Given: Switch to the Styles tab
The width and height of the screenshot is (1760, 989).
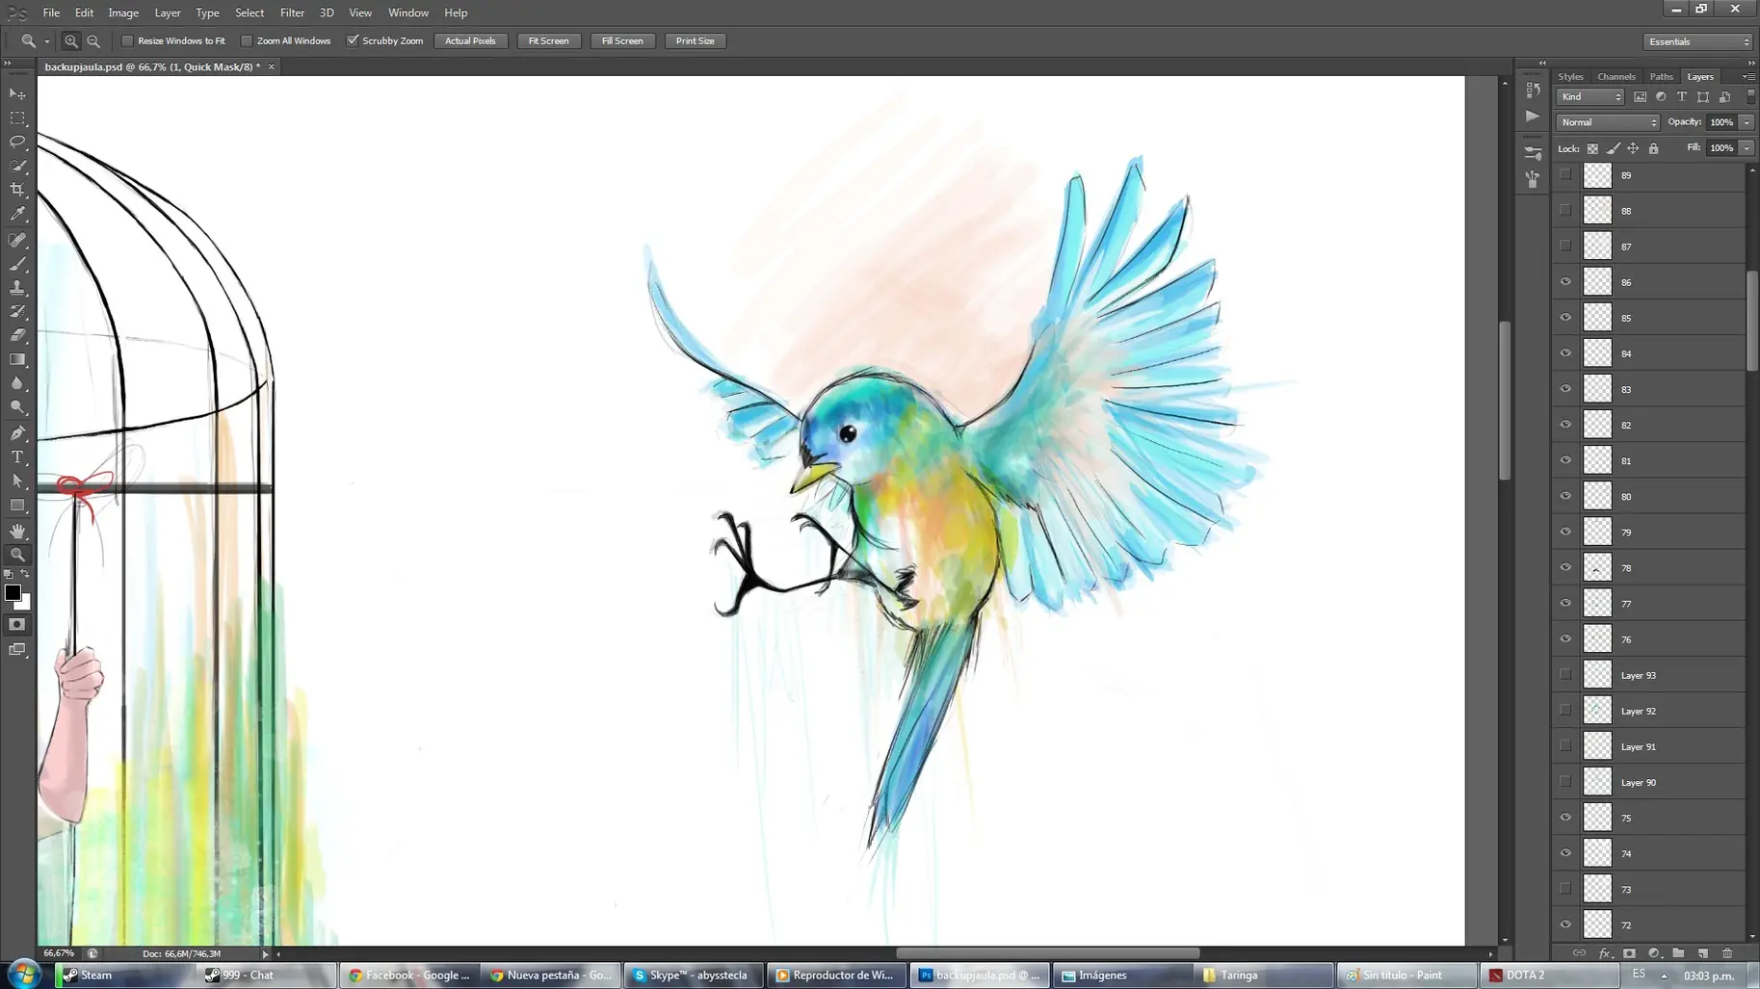Looking at the screenshot, I should point(1570,77).
